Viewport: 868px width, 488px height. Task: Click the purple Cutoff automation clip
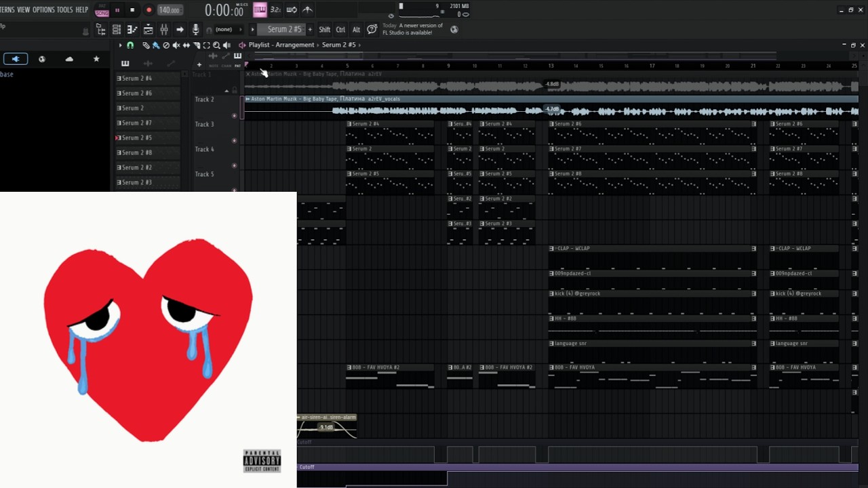pos(577,467)
